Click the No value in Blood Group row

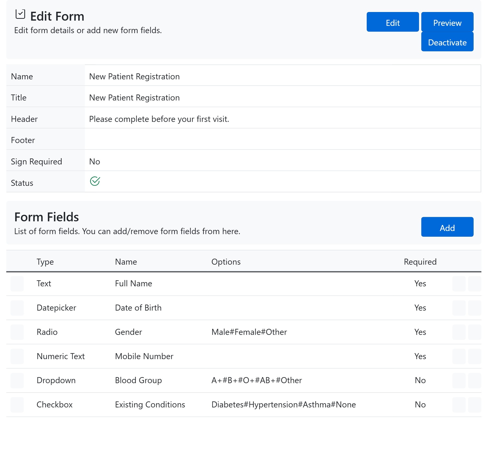(420, 380)
